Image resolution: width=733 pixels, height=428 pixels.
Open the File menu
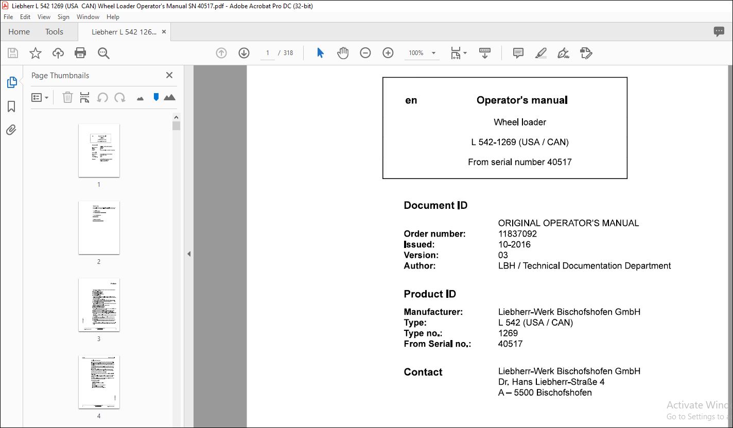(8, 17)
